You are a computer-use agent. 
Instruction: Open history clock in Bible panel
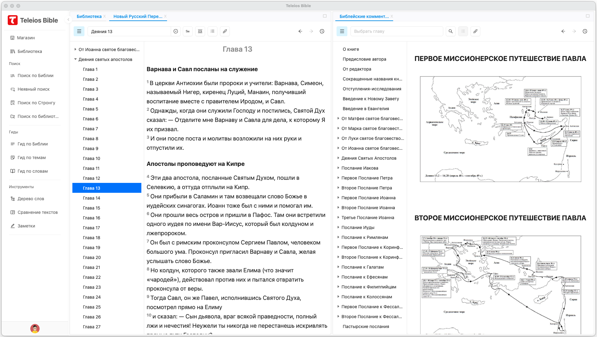point(322,31)
